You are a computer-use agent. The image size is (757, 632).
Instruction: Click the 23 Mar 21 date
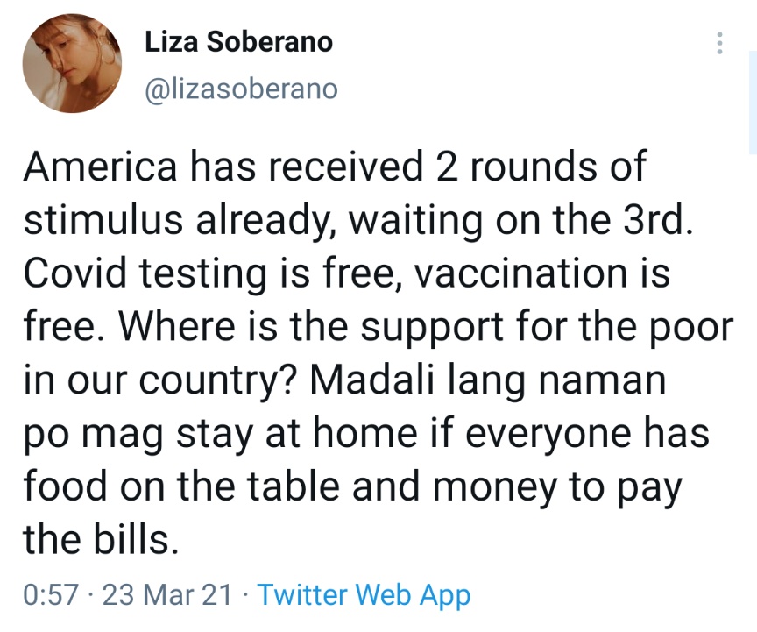[167, 595]
